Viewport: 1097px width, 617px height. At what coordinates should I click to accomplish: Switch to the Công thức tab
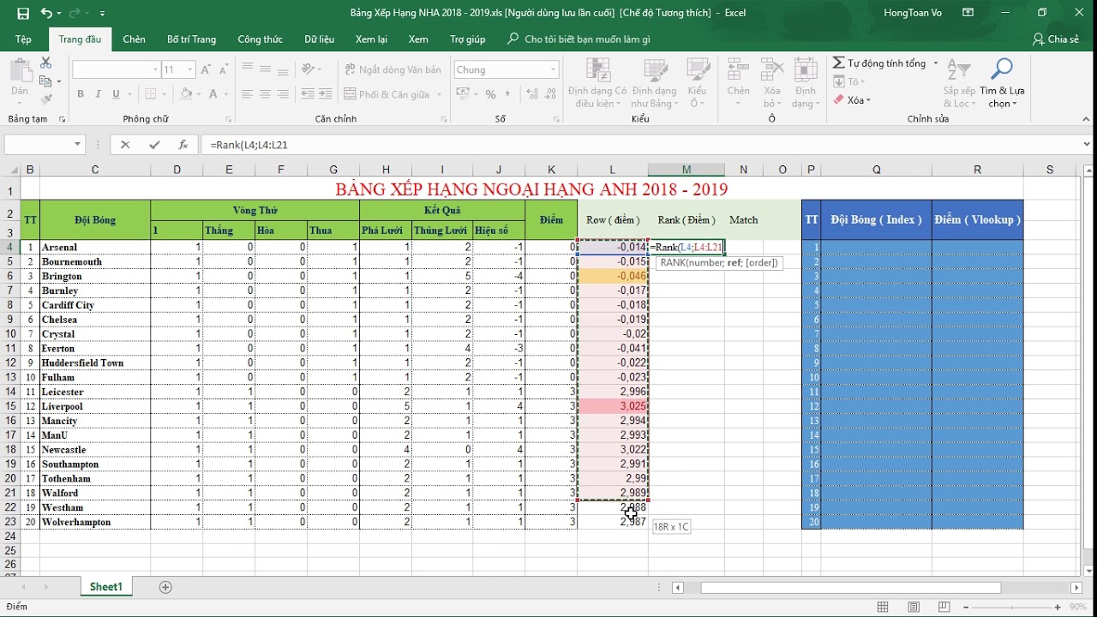261,39
